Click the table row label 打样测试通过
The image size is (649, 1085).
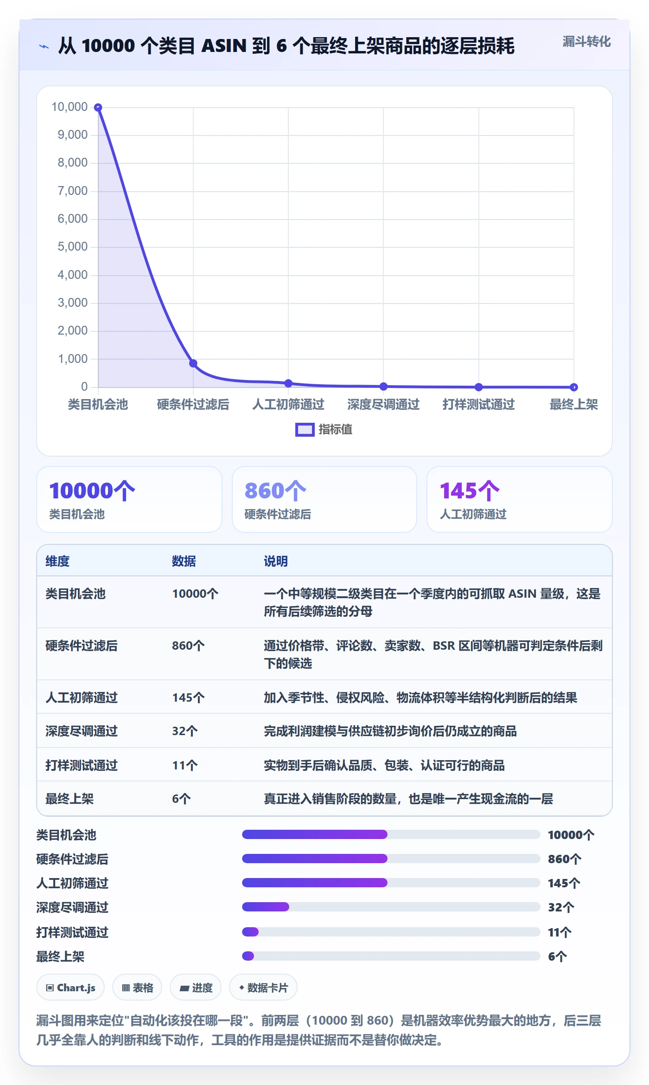(82, 765)
